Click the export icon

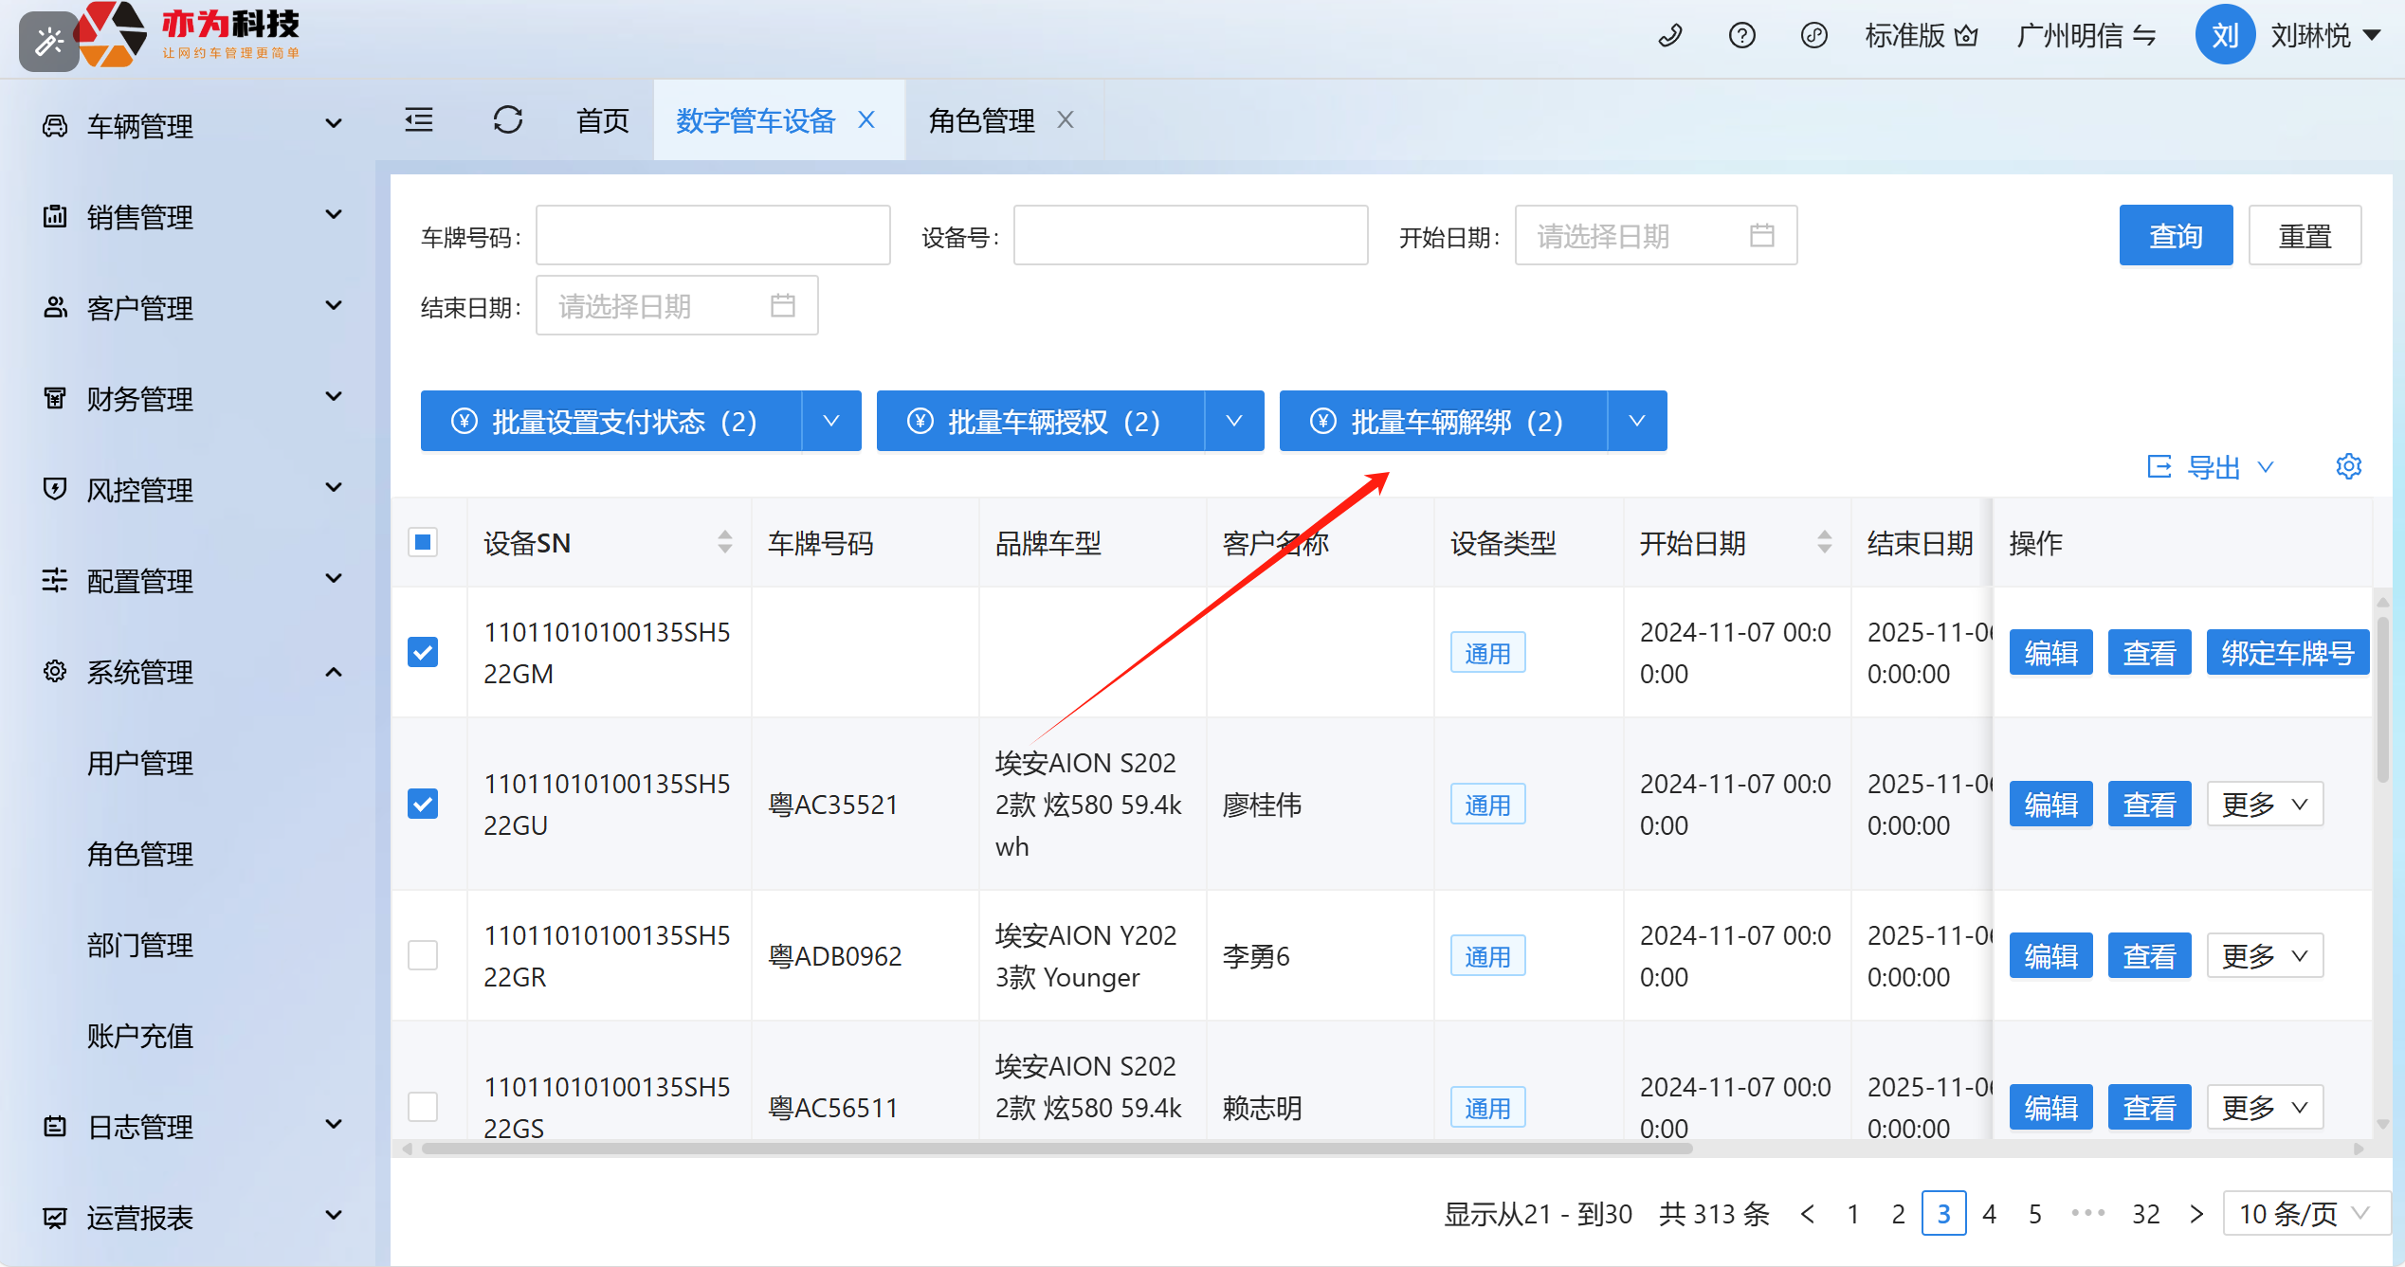2159,466
